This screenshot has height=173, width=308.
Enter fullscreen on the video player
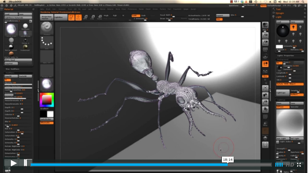coord(299,165)
